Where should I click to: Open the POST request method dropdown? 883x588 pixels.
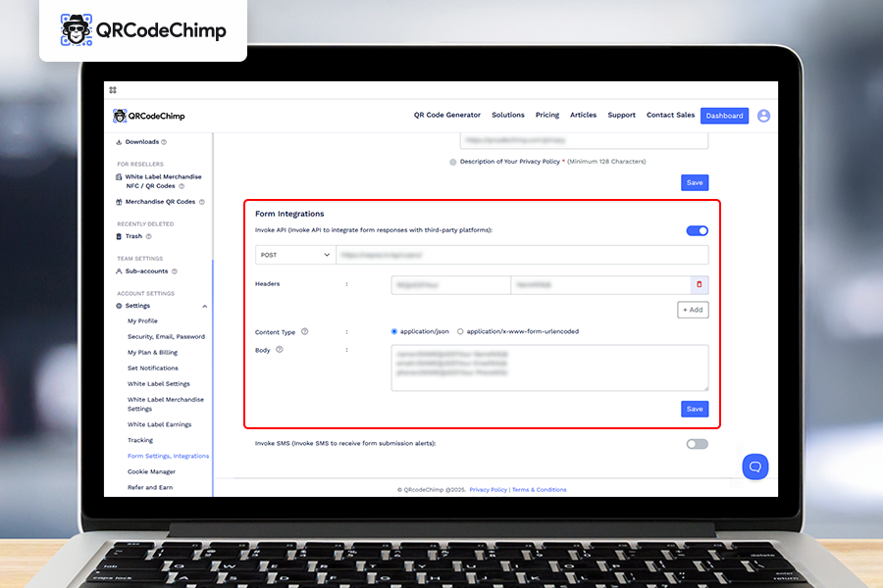click(294, 255)
